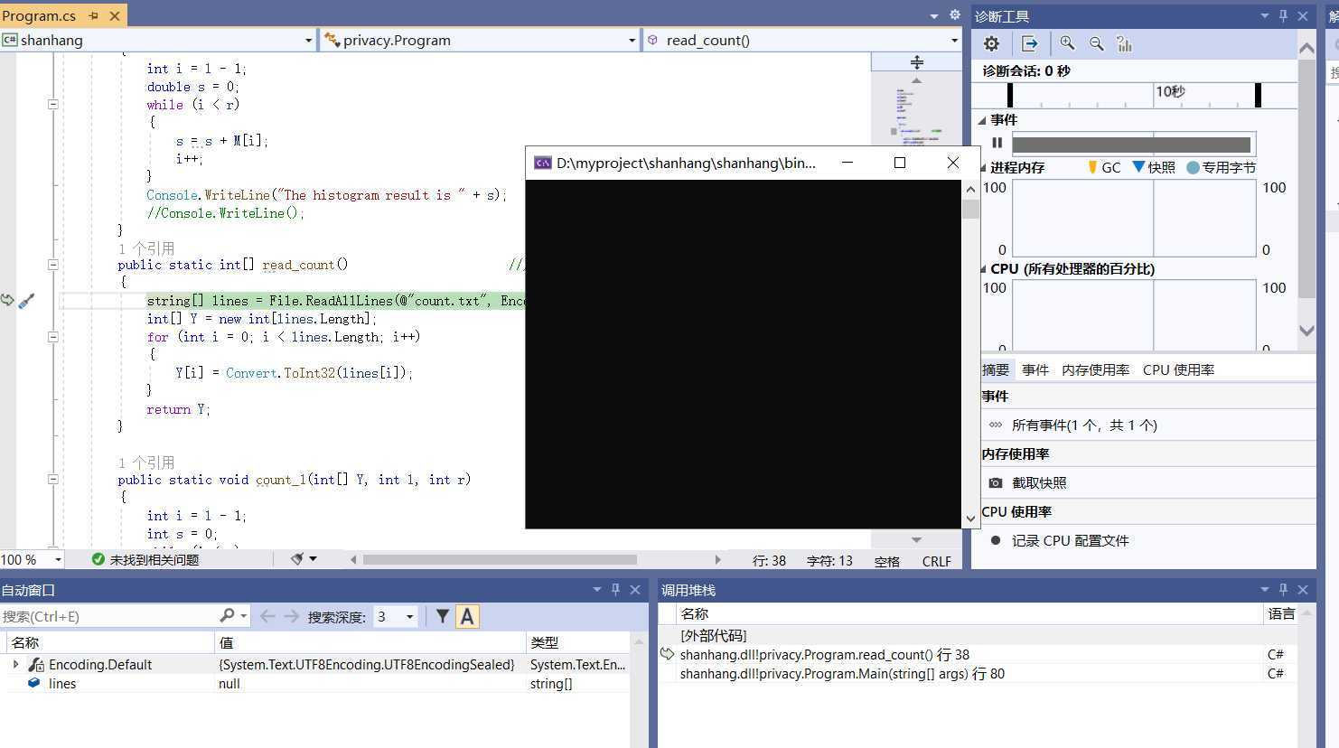Image resolution: width=1339 pixels, height=748 pixels.
Task: Open diagnostic tools settings gear
Action: (x=991, y=43)
